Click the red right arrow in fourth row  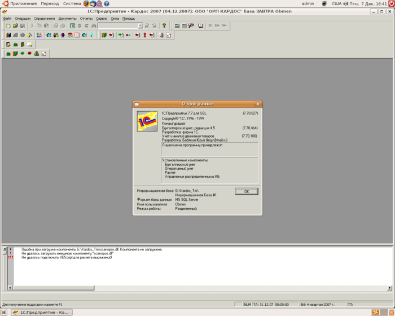click(x=29, y=54)
